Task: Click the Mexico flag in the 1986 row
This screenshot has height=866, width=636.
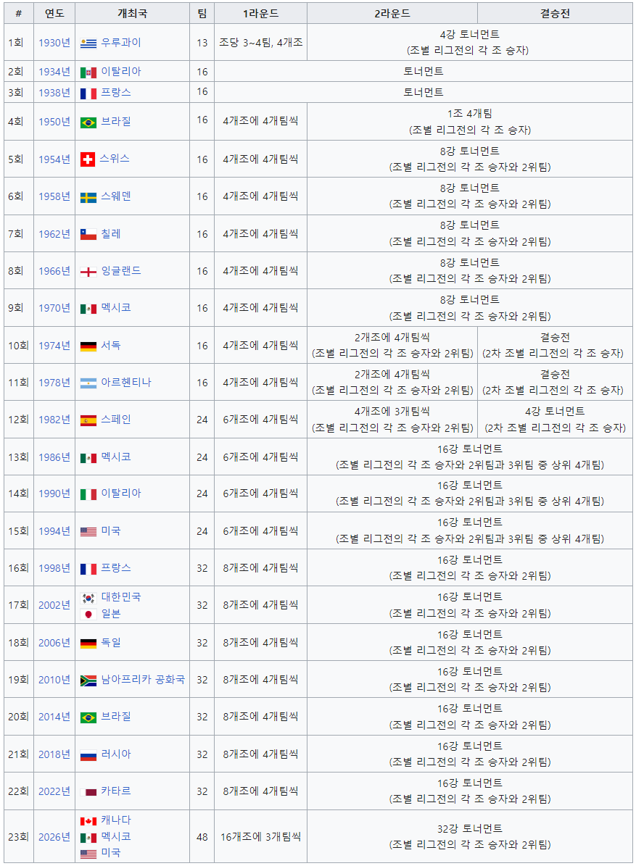Action: (88, 458)
